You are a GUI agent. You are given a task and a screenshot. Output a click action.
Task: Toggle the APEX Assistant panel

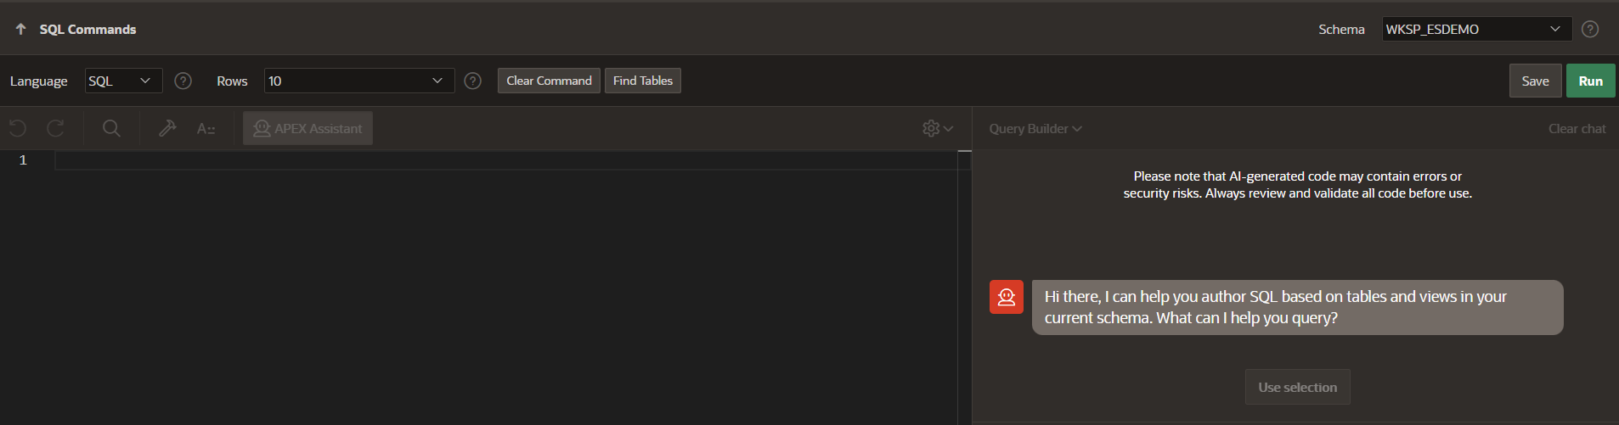coord(307,128)
